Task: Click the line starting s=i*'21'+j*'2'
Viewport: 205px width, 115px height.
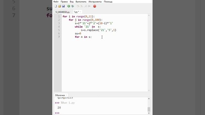Action: click(94, 23)
